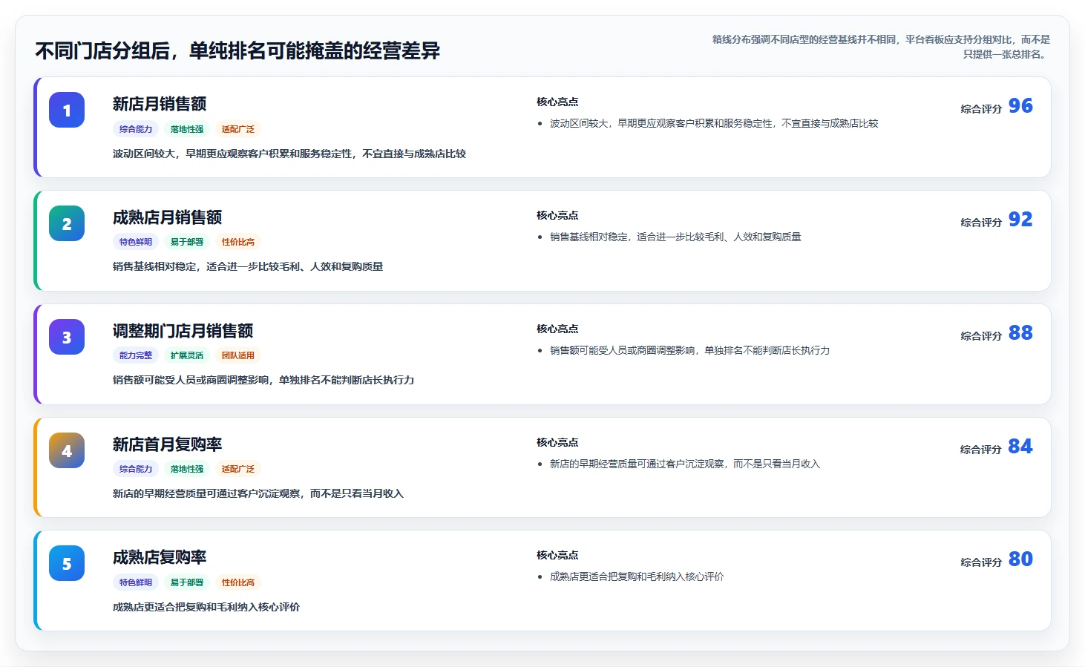Click the score value 92

(x=1020, y=220)
